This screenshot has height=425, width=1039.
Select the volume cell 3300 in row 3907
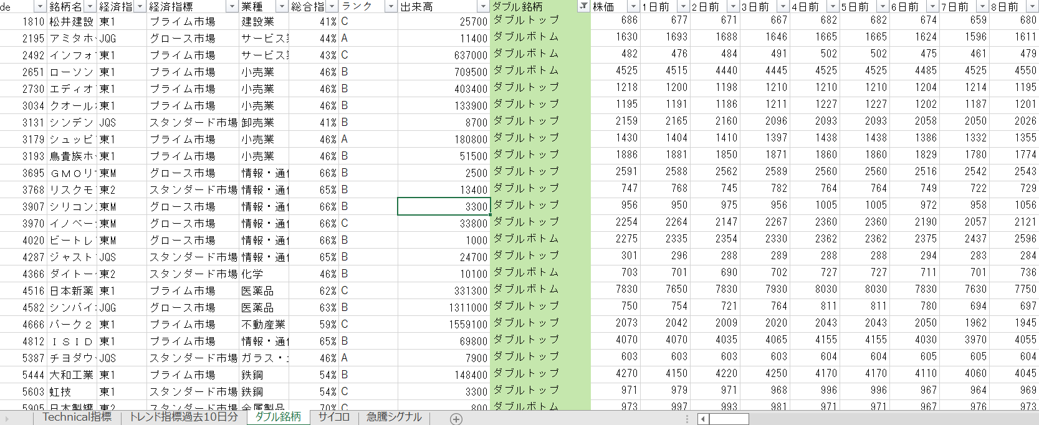(444, 206)
